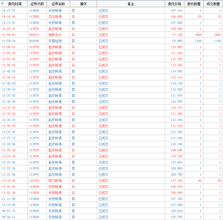The image size is (223, 220).
Task: Select time cell 13:35:09
Action: (9, 102)
